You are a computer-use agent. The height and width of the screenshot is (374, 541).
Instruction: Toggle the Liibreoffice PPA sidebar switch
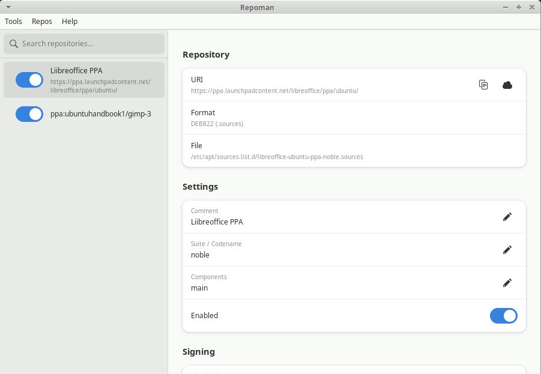pyautogui.click(x=29, y=80)
